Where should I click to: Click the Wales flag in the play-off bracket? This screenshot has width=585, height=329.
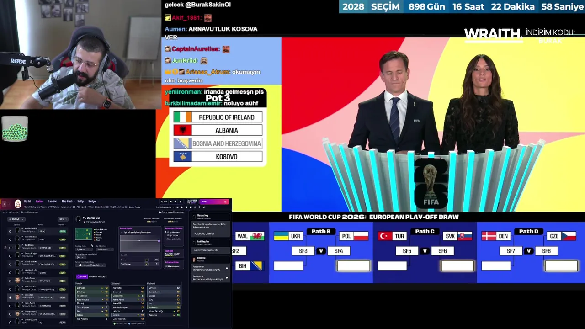[x=257, y=236]
